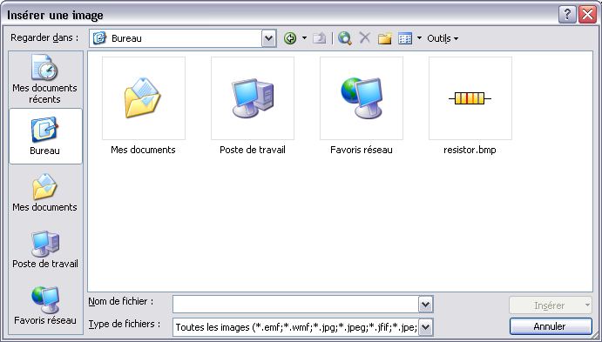Click the Up One Level folder icon

pyautogui.click(x=320, y=38)
